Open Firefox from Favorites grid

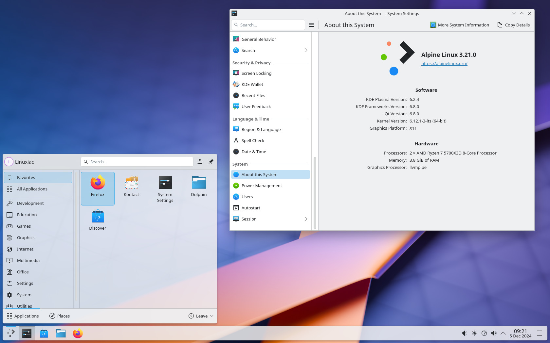point(98,188)
